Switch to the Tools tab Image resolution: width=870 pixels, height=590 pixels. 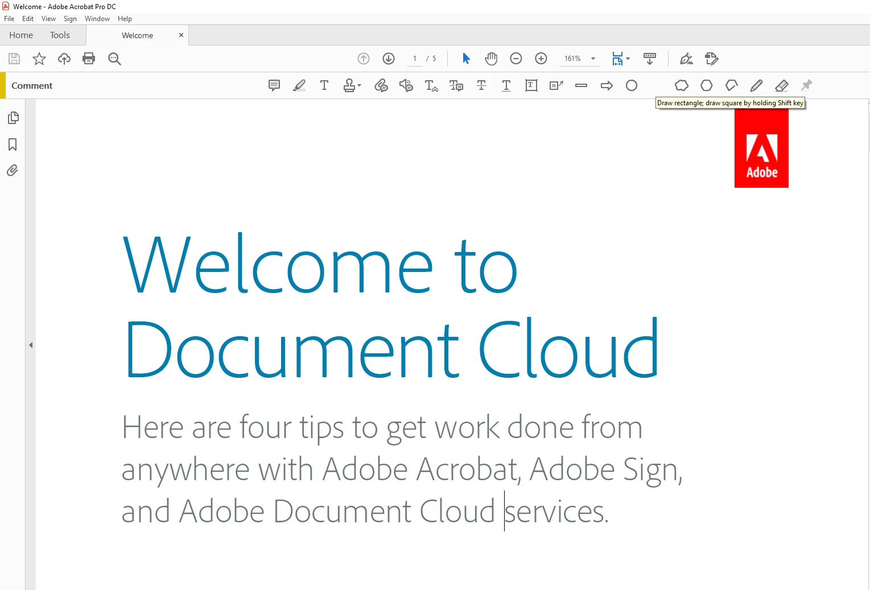pyautogui.click(x=60, y=35)
